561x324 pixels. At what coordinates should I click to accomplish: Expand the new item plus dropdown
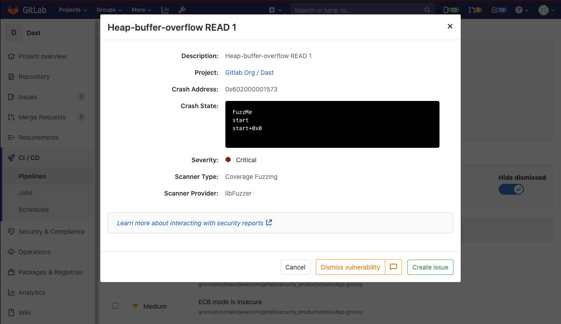tap(276, 9)
